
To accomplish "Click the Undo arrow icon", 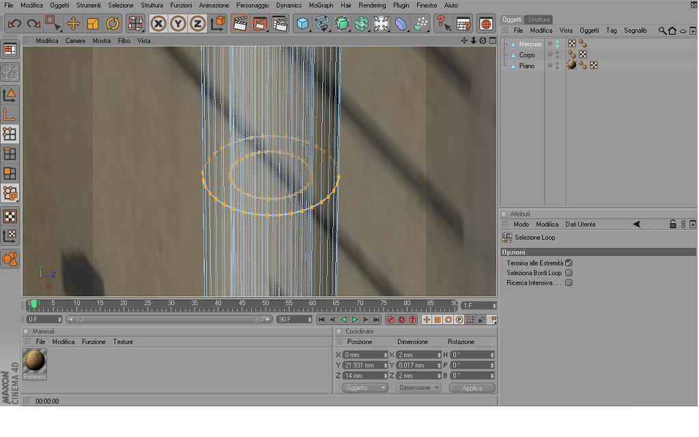I will point(14,24).
